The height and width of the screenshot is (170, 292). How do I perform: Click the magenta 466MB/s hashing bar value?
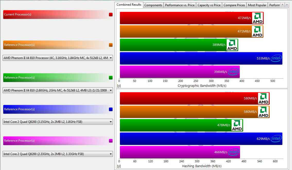[x=221, y=152]
